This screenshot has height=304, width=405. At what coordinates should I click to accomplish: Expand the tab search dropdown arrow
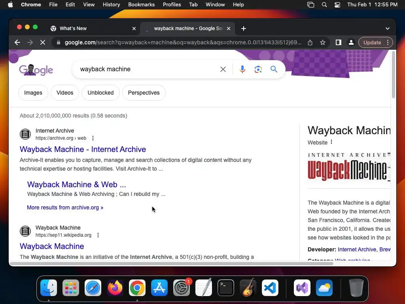pyautogui.click(x=388, y=28)
